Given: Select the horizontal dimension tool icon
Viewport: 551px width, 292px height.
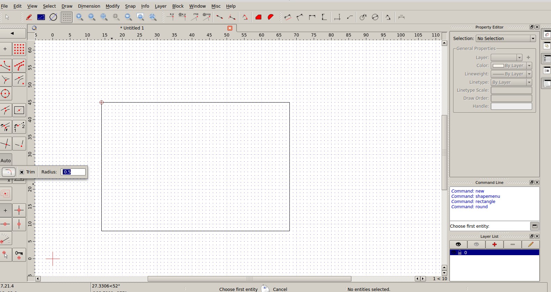Looking at the screenshot, I should [x=312, y=17].
